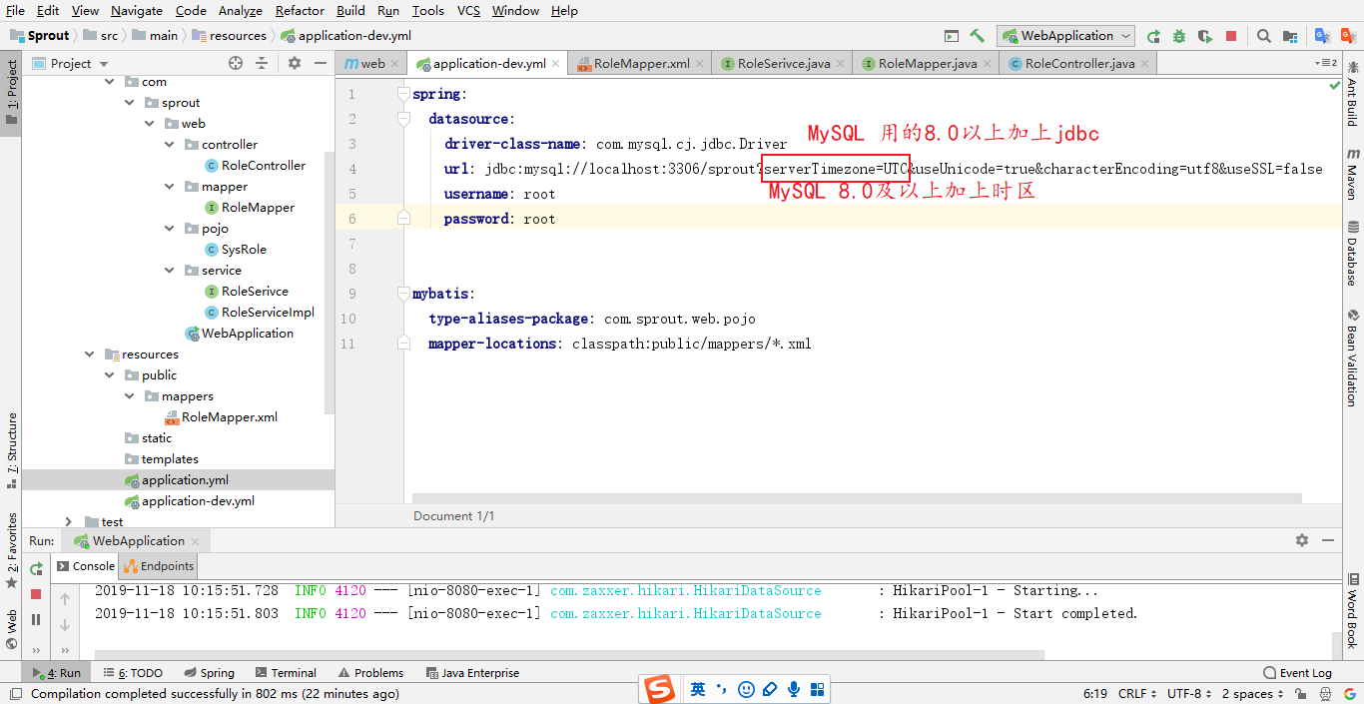
Task: Collapse the mapper folder
Action: tap(170, 187)
